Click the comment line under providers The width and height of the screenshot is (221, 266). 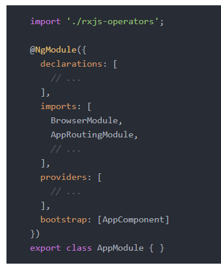pos(65,192)
